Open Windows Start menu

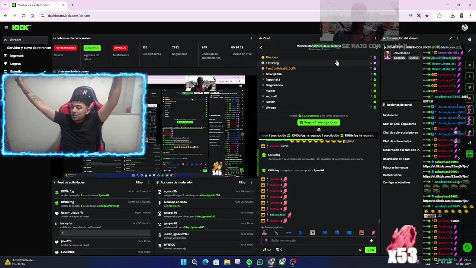183,262
